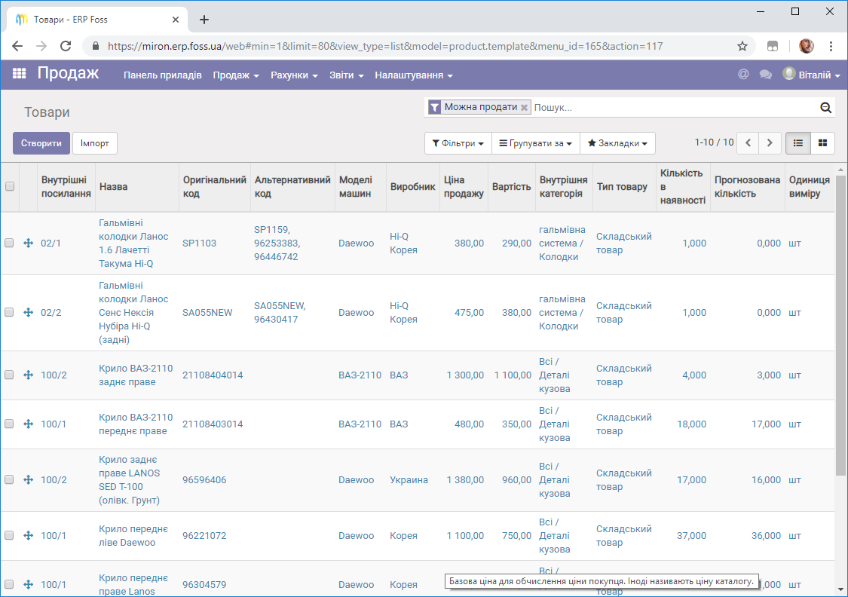Select checkbox for 'Крило заднє праве LANOS'
The width and height of the screenshot is (848, 597).
click(9, 480)
